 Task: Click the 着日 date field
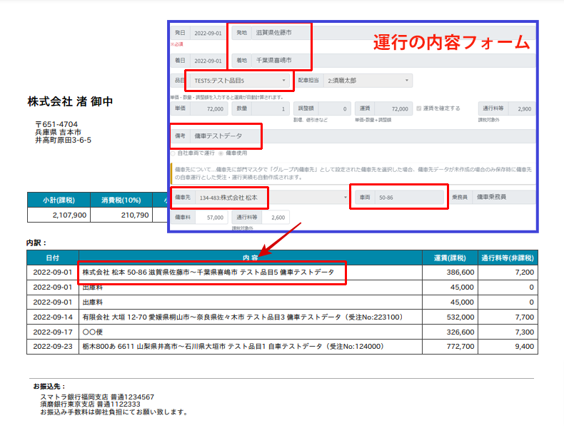tap(207, 61)
